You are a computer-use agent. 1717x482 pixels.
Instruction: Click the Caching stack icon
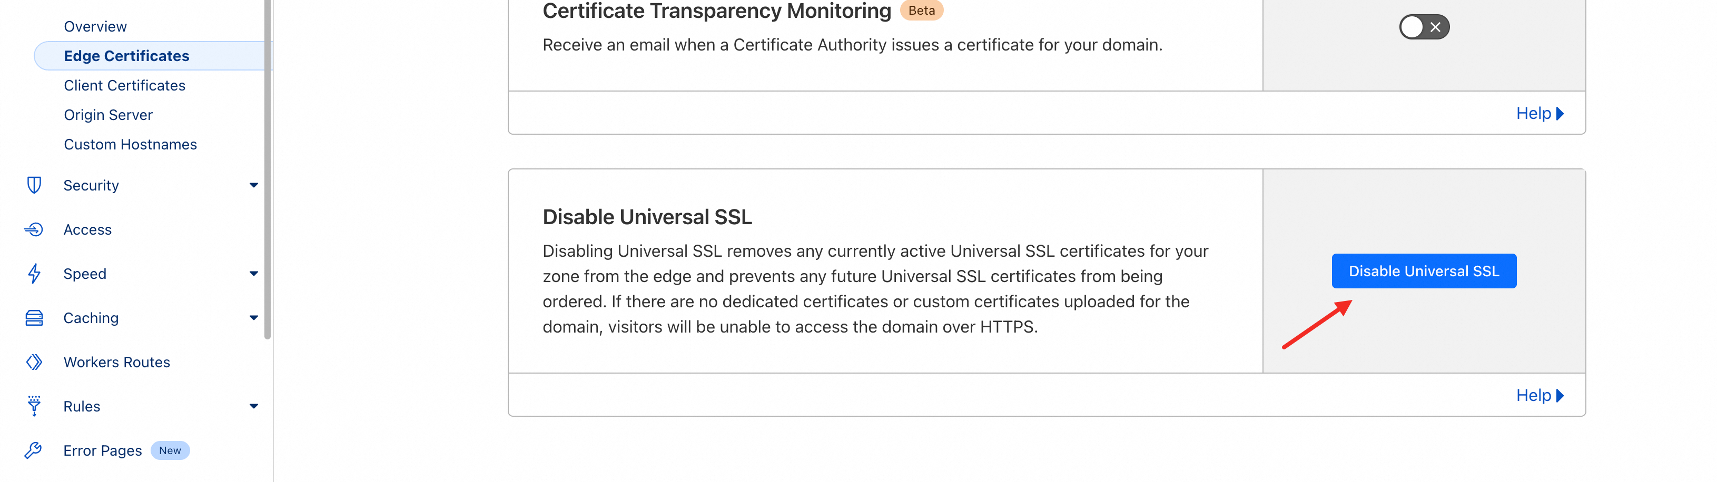coord(34,317)
